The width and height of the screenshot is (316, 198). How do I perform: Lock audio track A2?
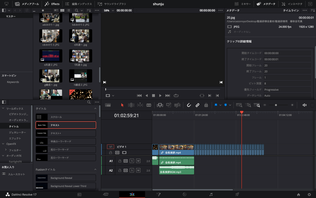pos(120,170)
